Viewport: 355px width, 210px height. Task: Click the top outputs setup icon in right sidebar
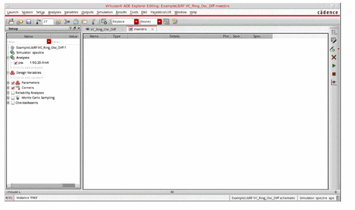[334, 32]
